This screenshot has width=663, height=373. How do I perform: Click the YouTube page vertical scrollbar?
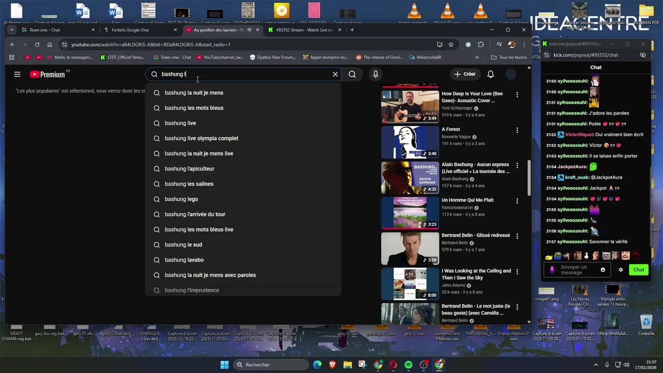(529, 178)
